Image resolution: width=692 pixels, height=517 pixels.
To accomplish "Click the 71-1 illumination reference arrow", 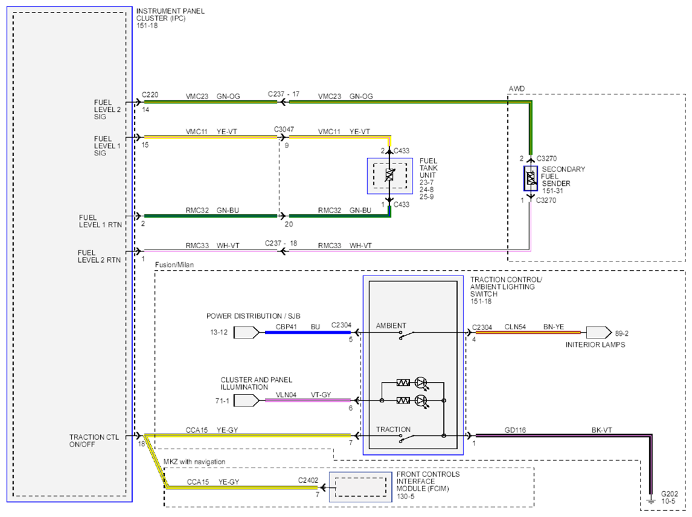I will pyautogui.click(x=246, y=400).
